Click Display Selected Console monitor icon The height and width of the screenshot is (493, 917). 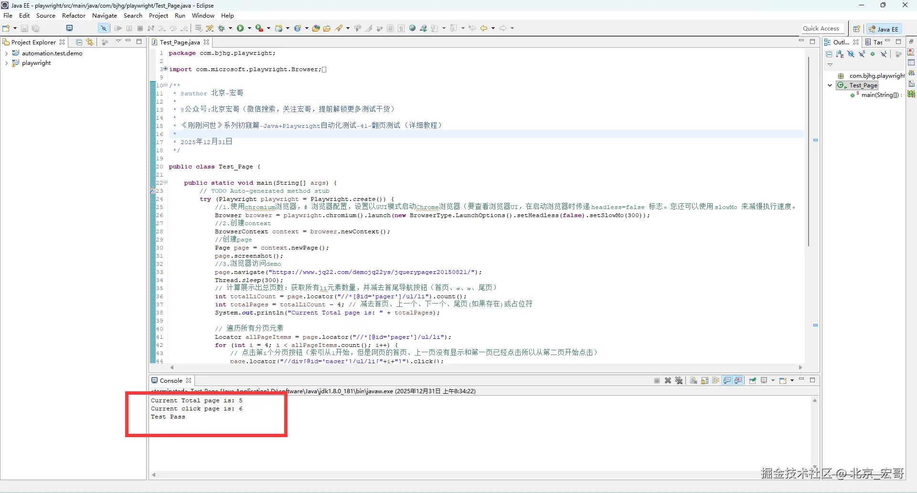click(764, 380)
